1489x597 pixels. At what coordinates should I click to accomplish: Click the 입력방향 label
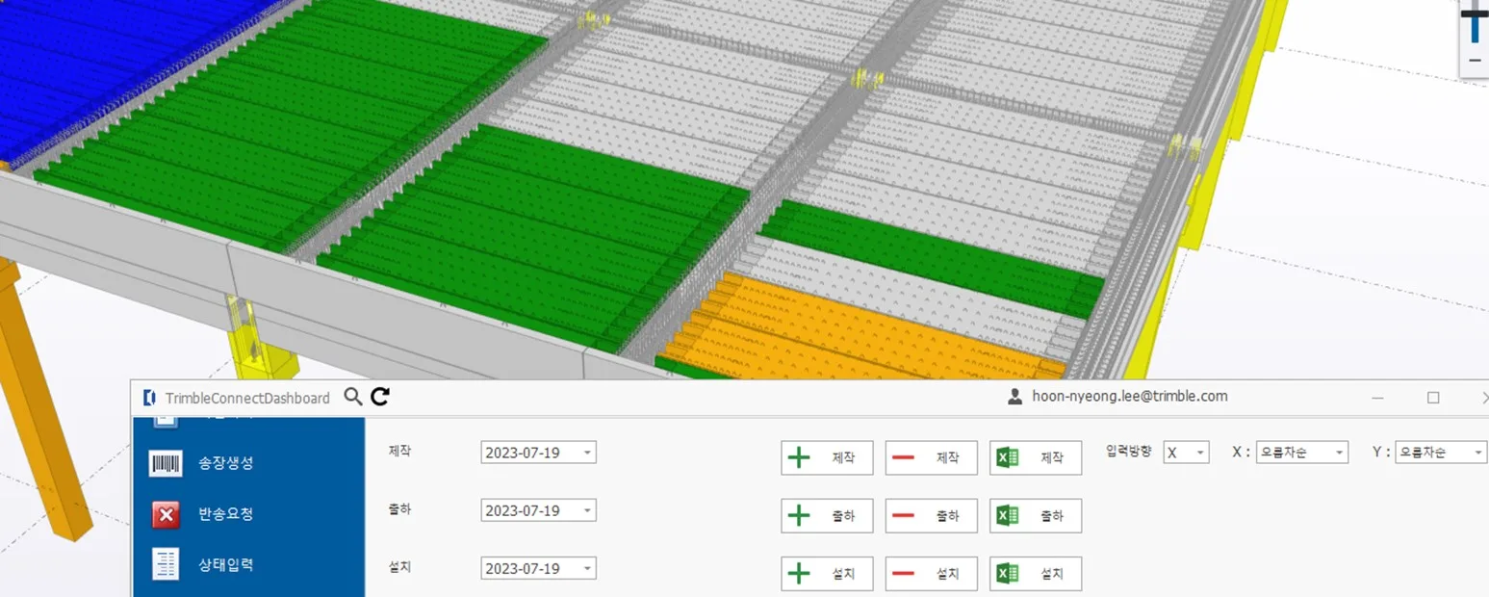(1130, 452)
